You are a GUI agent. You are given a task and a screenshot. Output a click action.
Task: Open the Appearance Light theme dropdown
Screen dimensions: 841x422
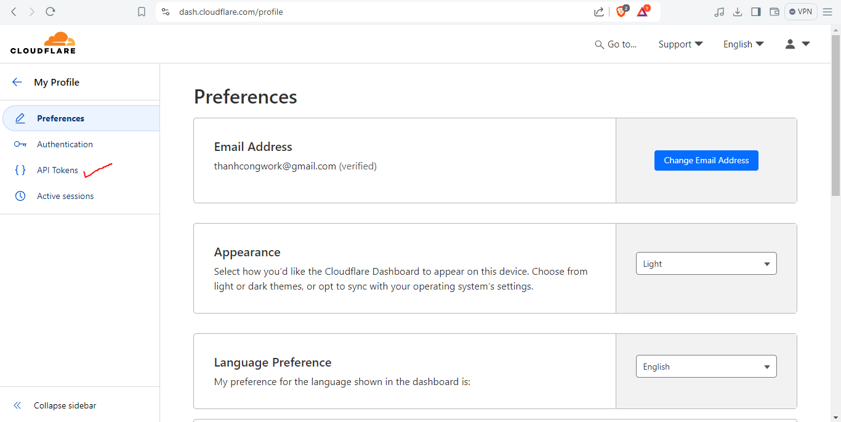(x=706, y=264)
